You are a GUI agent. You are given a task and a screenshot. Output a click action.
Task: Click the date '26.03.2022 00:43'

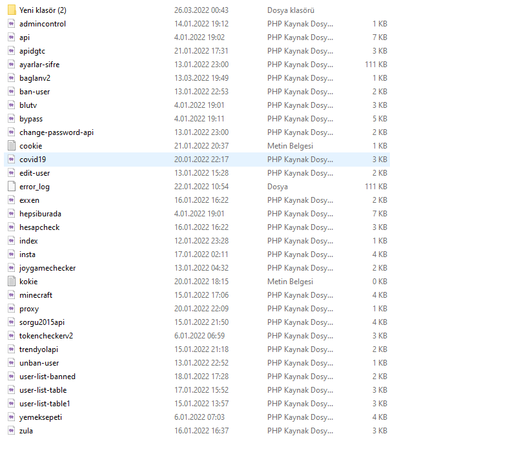point(201,10)
